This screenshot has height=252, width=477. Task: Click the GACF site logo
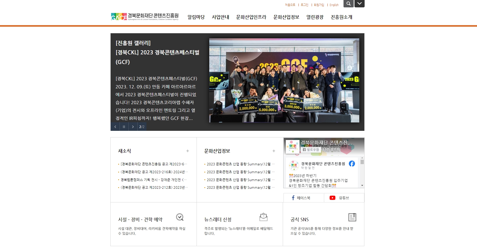click(145, 17)
